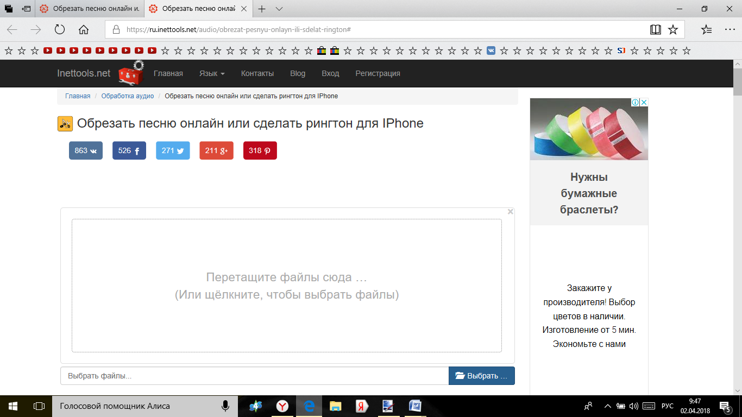Open the Обработка аудио breadcrumb link

coord(128,96)
